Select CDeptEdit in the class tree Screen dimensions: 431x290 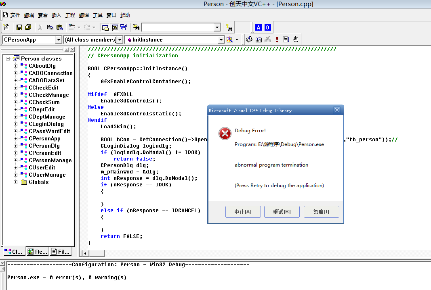[x=42, y=109]
